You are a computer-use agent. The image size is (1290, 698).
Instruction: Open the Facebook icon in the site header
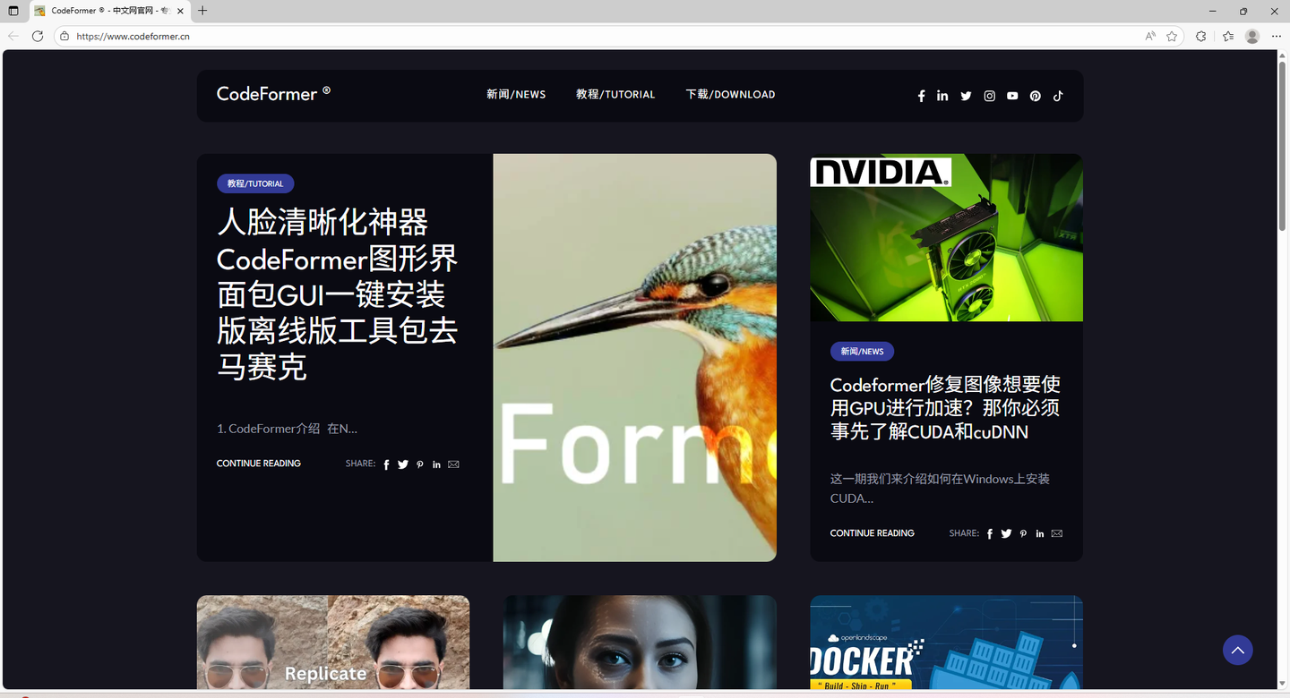point(921,96)
